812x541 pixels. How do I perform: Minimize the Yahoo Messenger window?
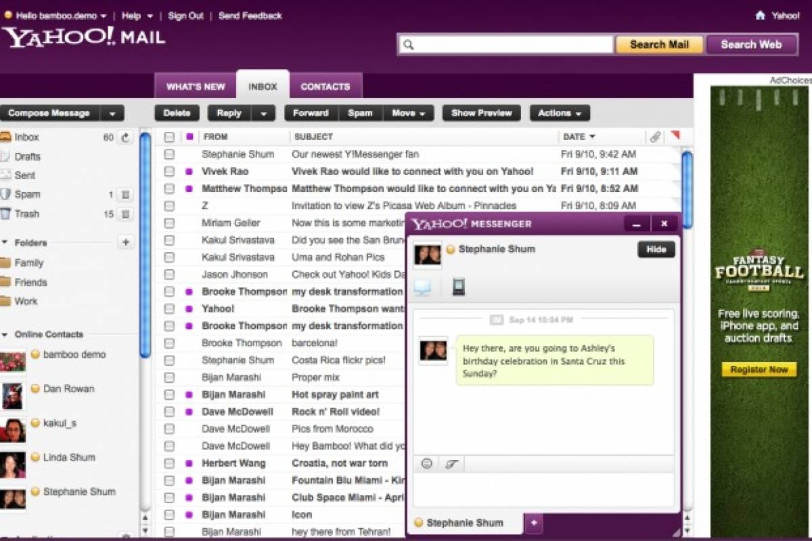[x=636, y=224]
